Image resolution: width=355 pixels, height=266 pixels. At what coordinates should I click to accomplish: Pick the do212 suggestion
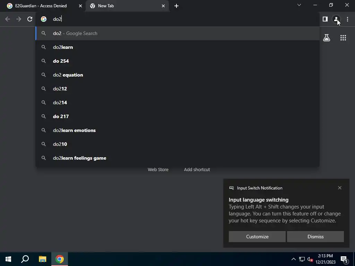click(177, 89)
